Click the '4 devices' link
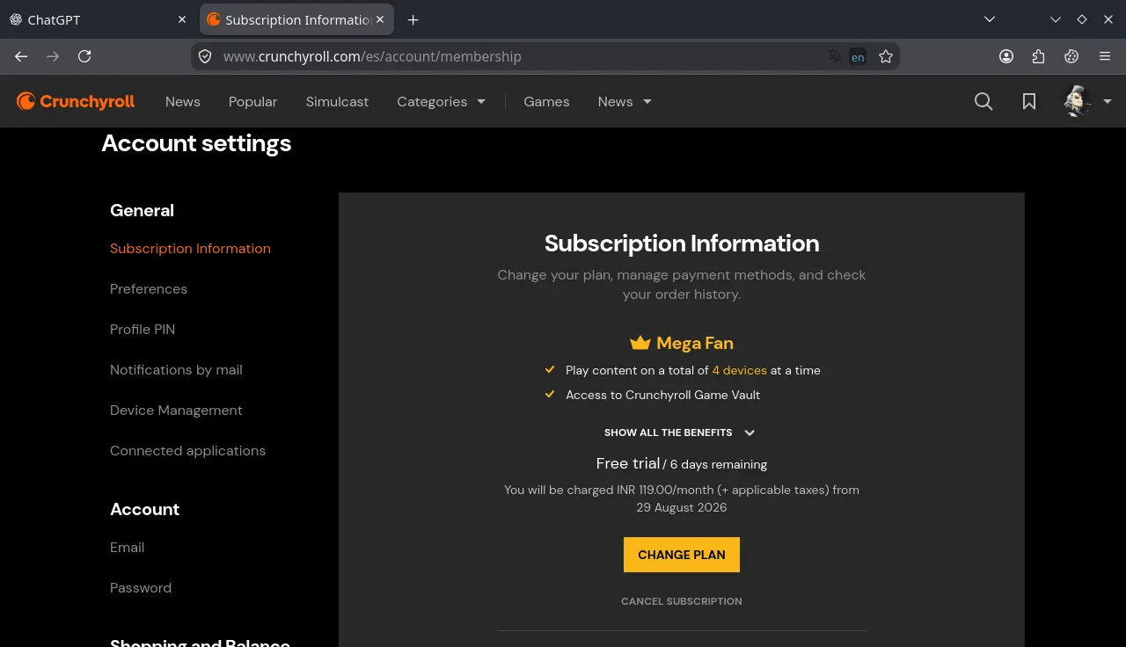Viewport: 1126px width, 647px height. (739, 371)
